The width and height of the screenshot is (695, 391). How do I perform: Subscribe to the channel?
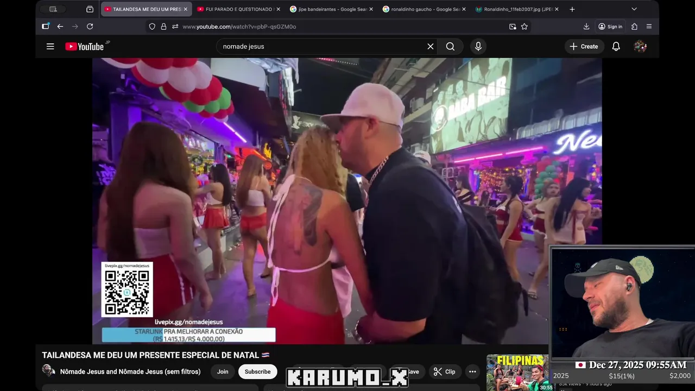click(257, 371)
